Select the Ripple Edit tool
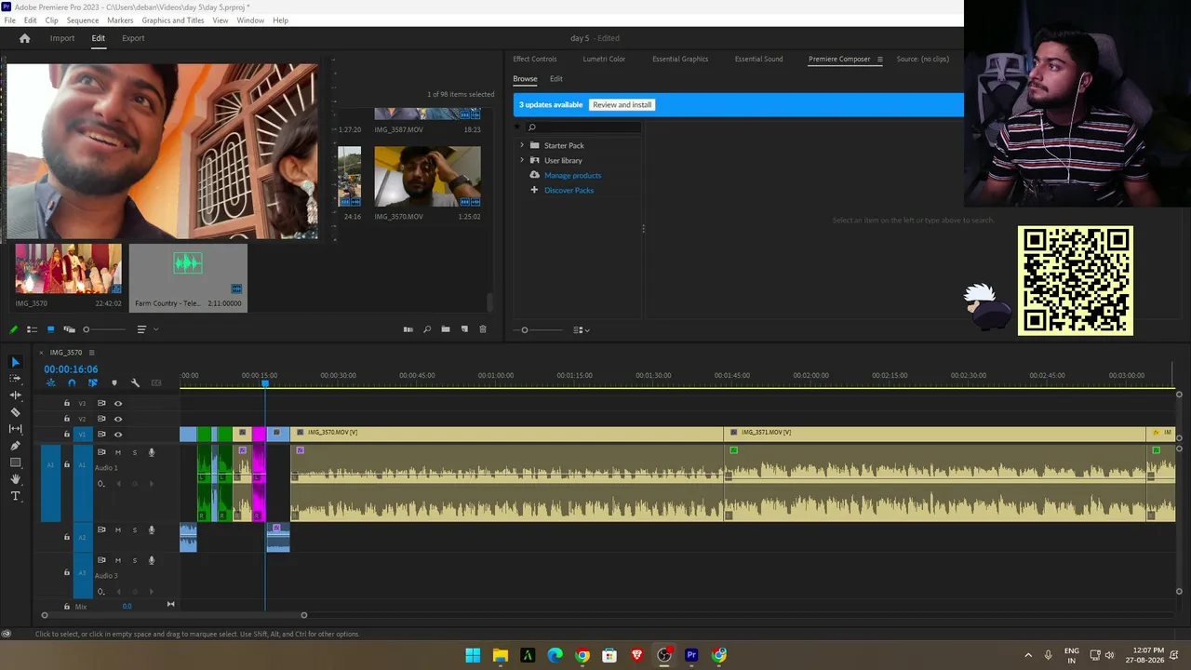 pyautogui.click(x=15, y=395)
